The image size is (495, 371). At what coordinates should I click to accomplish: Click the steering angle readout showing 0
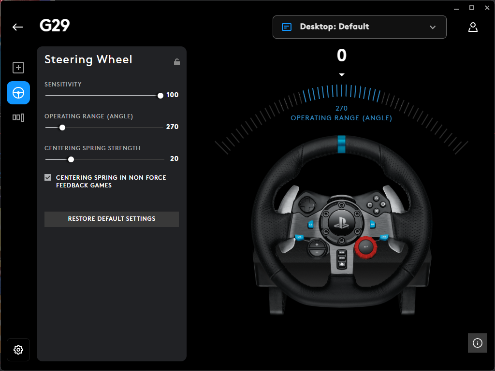coord(341,56)
